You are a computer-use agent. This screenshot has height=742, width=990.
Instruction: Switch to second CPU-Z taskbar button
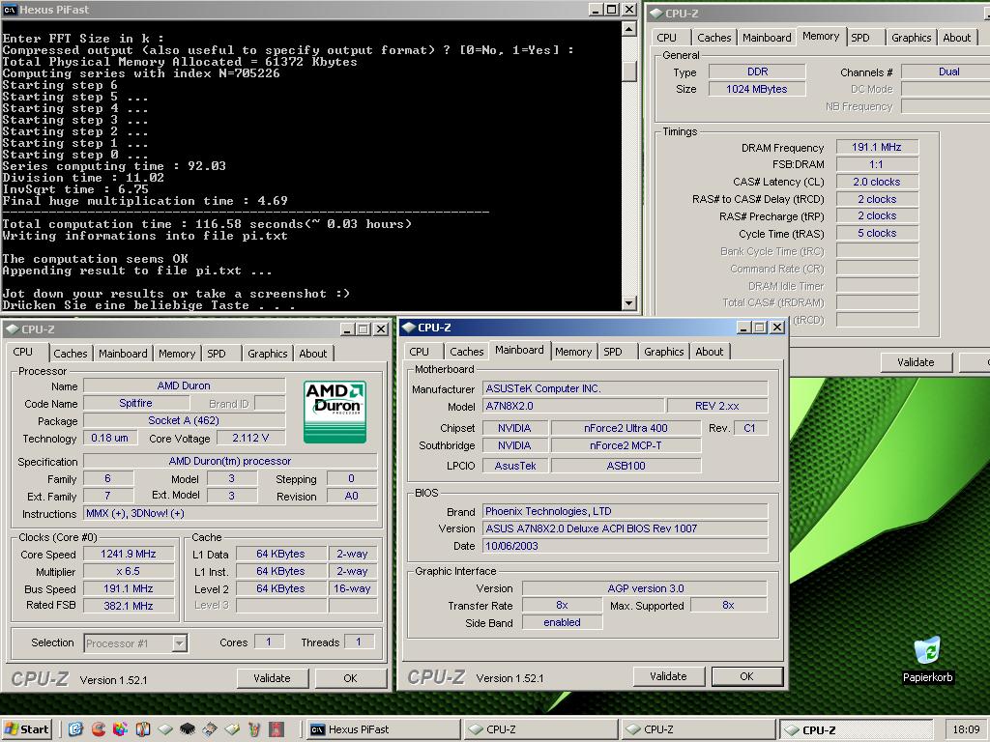point(698,729)
